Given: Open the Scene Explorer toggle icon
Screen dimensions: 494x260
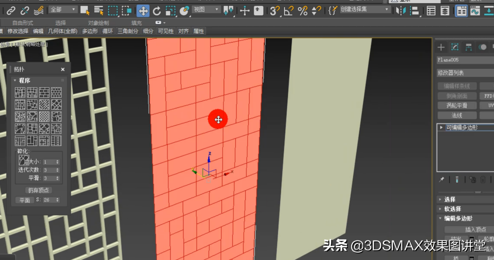Looking at the screenshot, I should pyautogui.click(x=431, y=11).
